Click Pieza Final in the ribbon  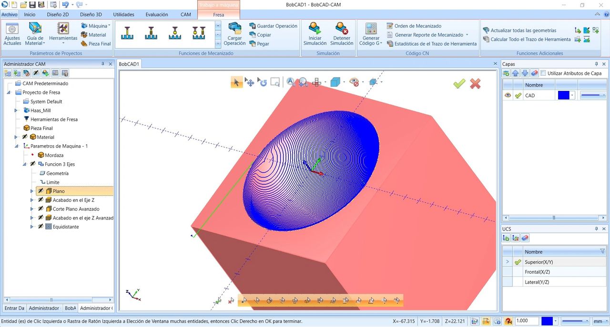click(x=96, y=44)
